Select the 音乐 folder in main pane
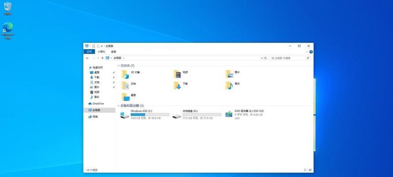This screenshot has height=177, width=393. pyautogui.click(x=233, y=85)
